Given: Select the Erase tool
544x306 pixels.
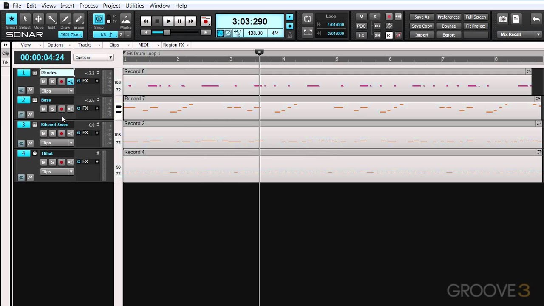Looking at the screenshot, I should [79, 19].
